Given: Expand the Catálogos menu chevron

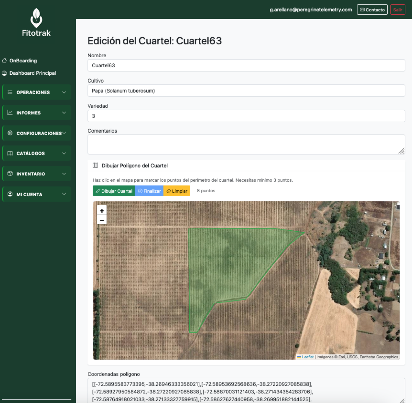Looking at the screenshot, I should click(x=64, y=154).
